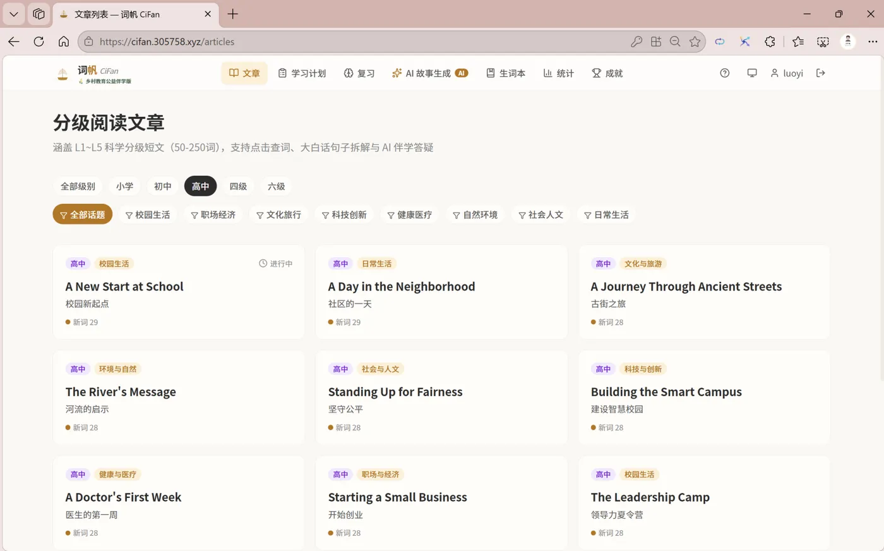This screenshot has height=551, width=884.
Task: Open the article The River's Message
Action: tap(179, 397)
